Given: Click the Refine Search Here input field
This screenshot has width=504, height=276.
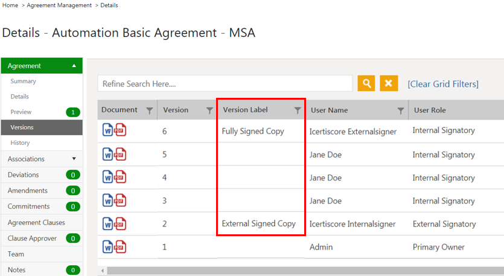Looking at the screenshot, I should click(x=225, y=84).
